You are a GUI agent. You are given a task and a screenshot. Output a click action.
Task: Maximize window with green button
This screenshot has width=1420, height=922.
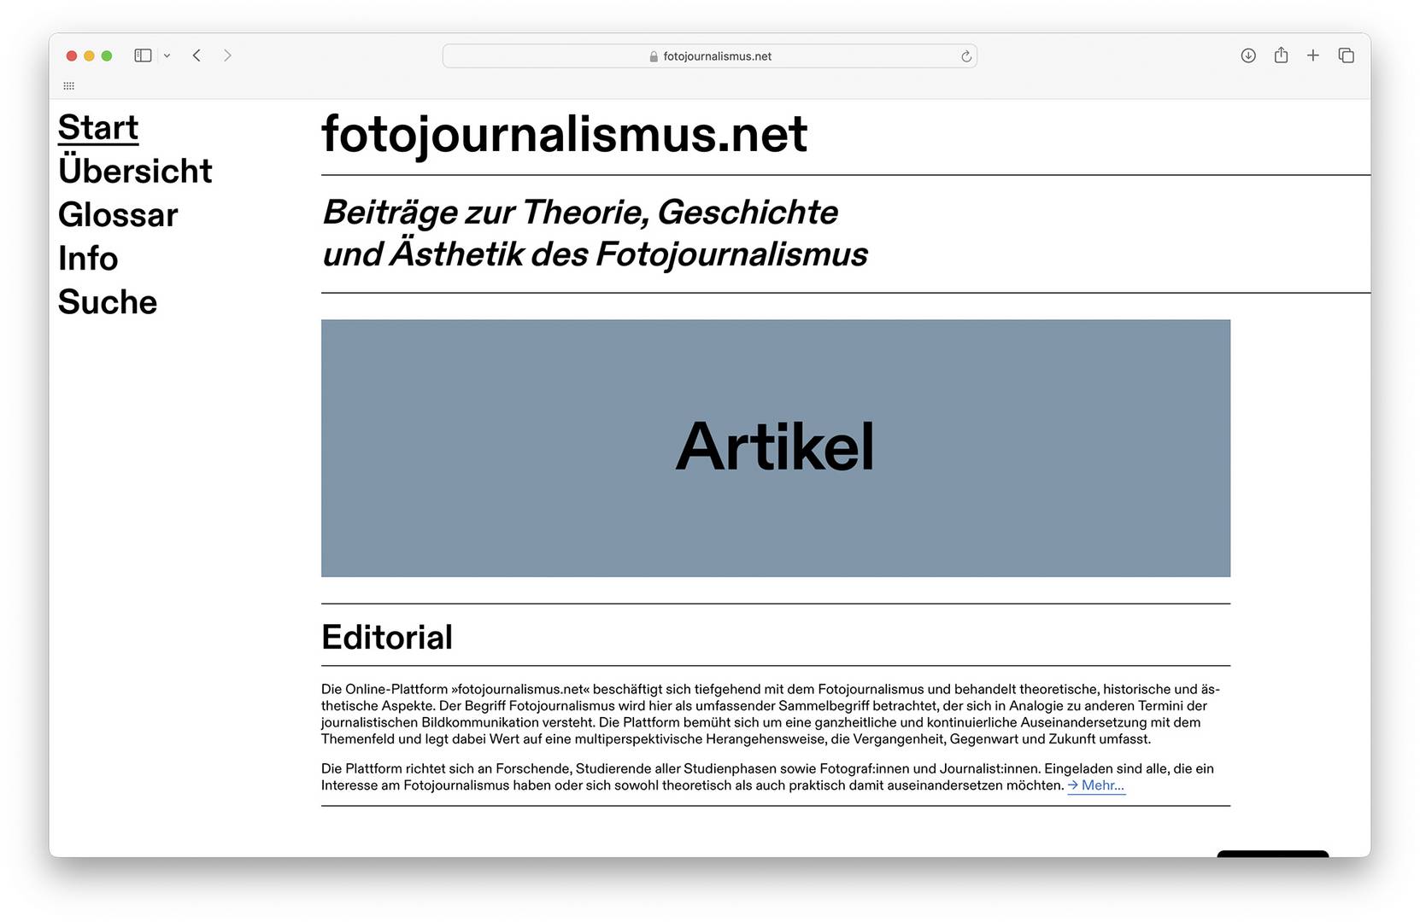(x=107, y=55)
